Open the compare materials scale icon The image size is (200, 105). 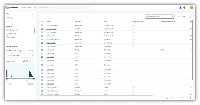(x=180, y=8)
